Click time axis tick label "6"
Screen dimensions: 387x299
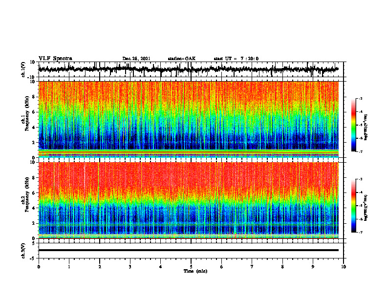[x=221, y=267]
